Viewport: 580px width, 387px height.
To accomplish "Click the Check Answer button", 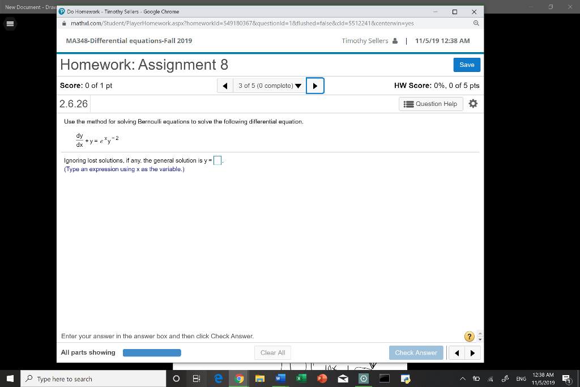I will click(416, 352).
